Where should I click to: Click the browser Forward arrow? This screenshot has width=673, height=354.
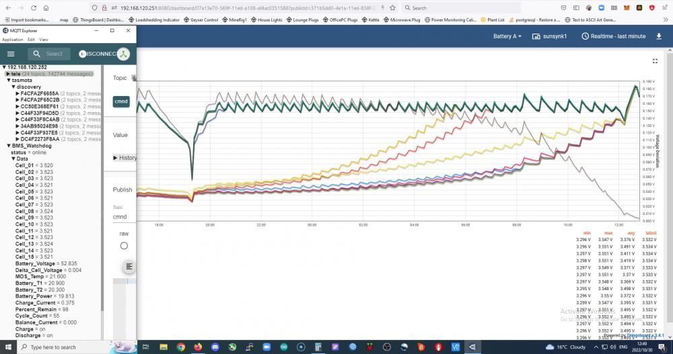coord(21,7)
